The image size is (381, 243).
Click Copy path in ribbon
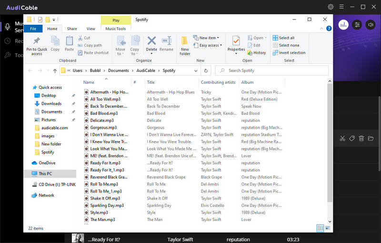click(x=90, y=45)
